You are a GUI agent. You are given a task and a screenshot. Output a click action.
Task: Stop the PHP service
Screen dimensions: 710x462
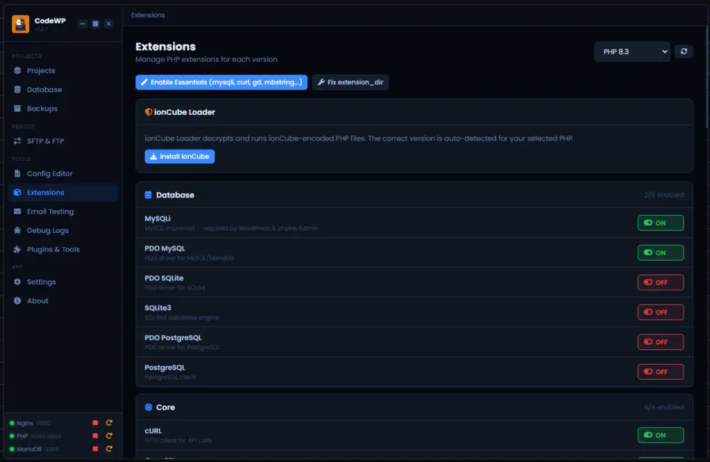click(95, 436)
